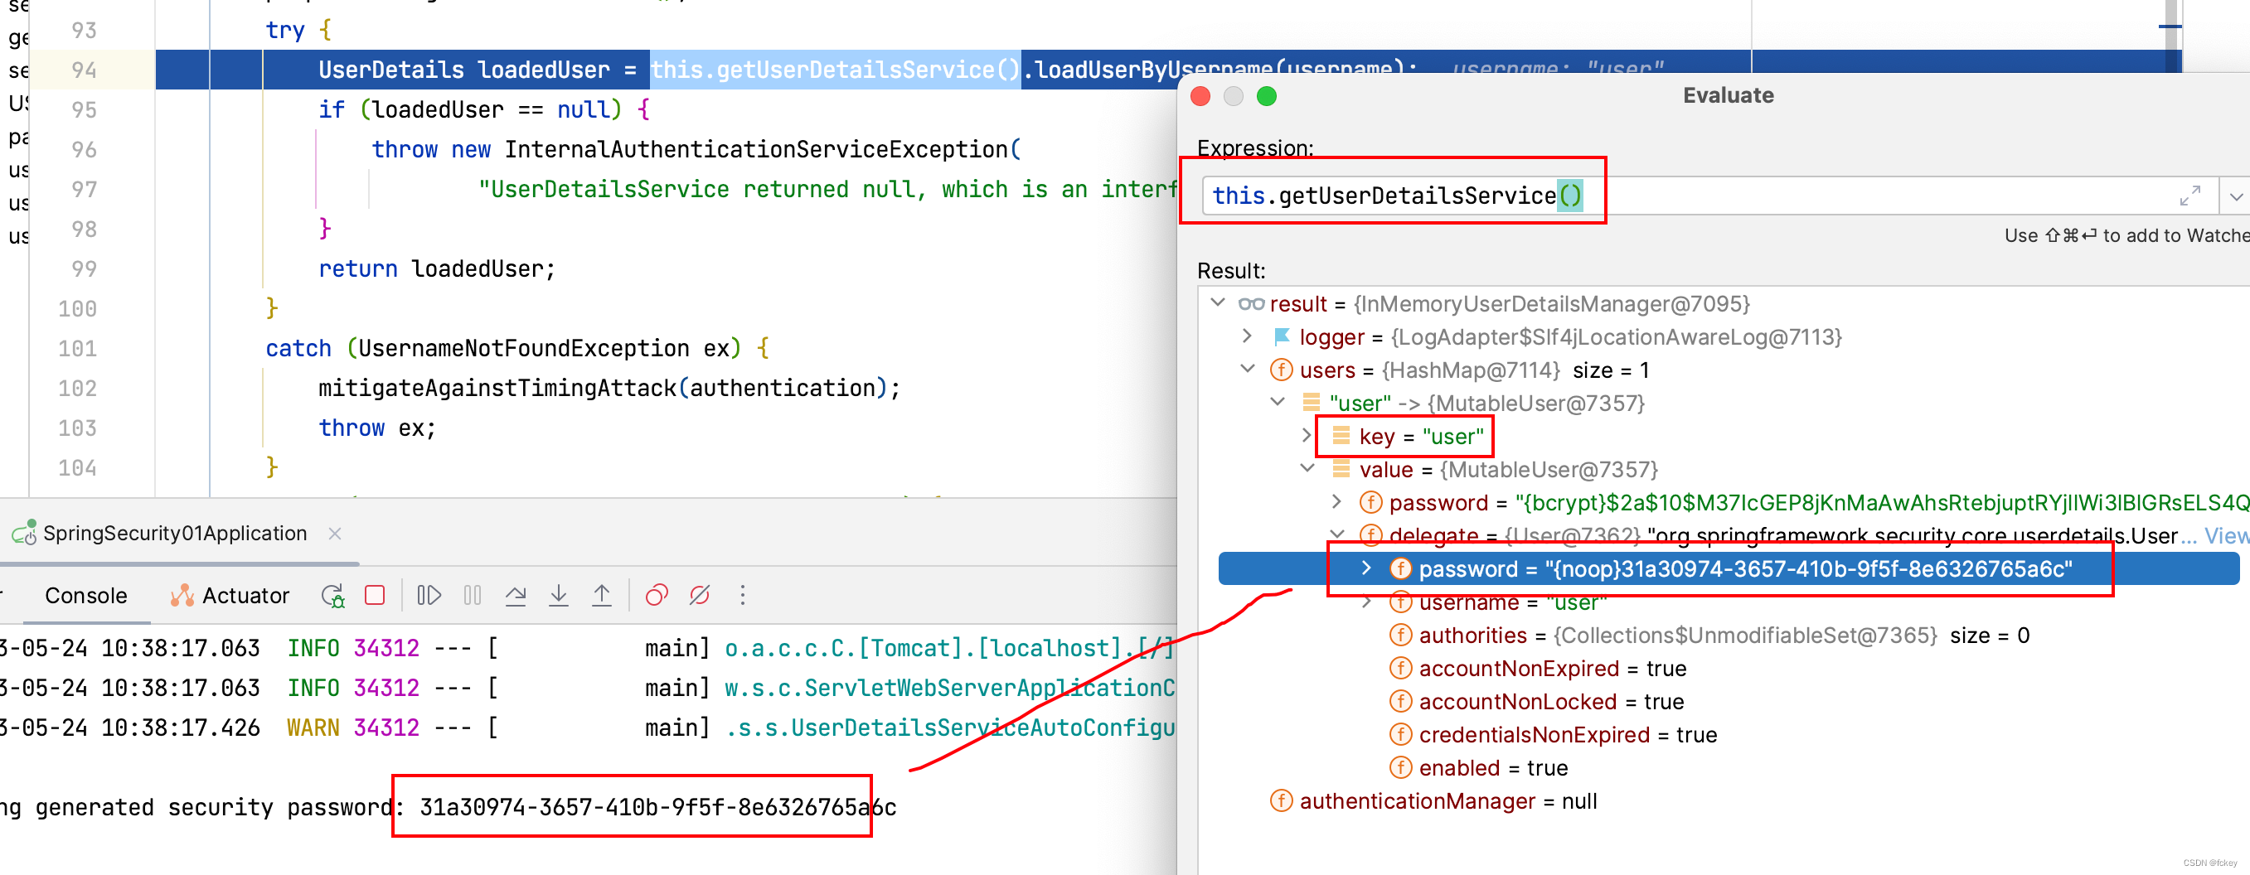Click the ServletWebServerApplicationC logger link in console
Viewport: 2250px width, 875px height.
(x=950, y=688)
